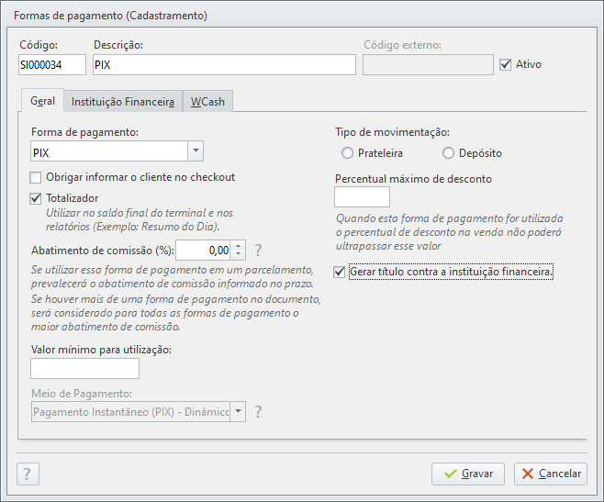This screenshot has height=502, width=604.
Task: Select the Depósito radio option
Action: pyautogui.click(x=448, y=153)
